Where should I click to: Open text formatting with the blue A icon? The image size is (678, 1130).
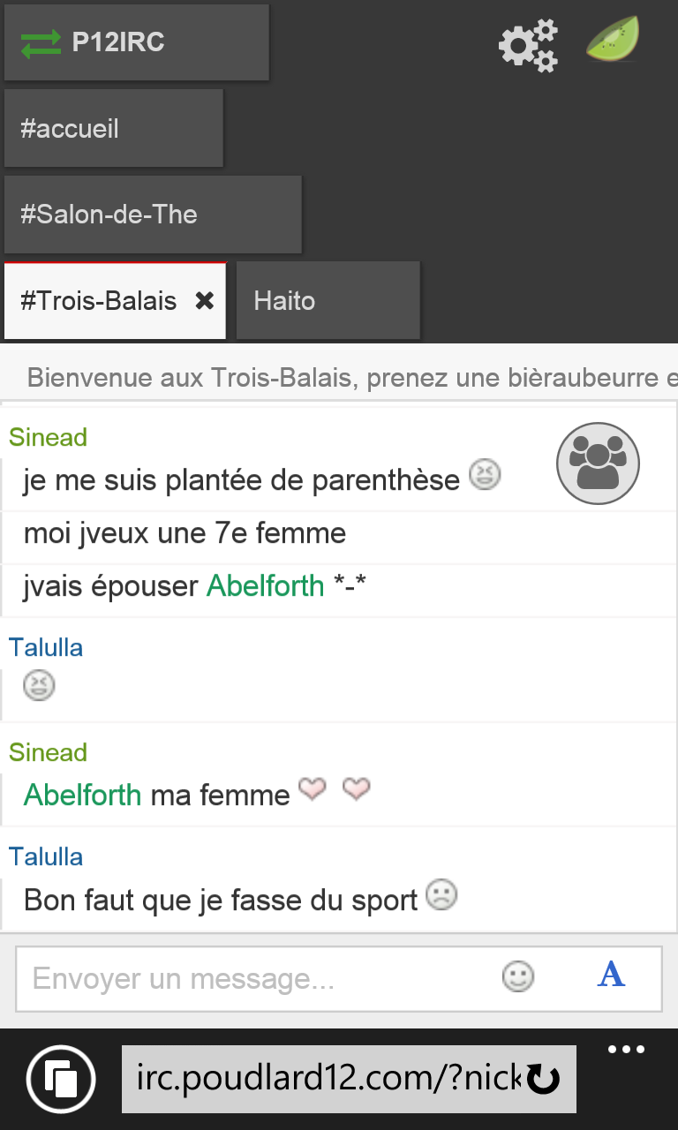click(611, 975)
